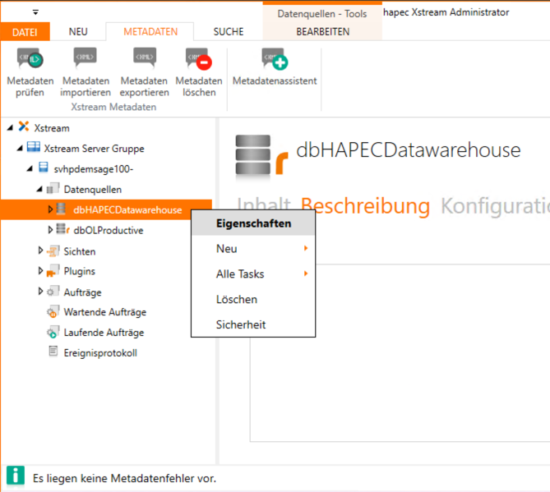Image resolution: width=550 pixels, height=492 pixels.
Task: Click inside the Beschreibung text area
Action: pos(400,353)
